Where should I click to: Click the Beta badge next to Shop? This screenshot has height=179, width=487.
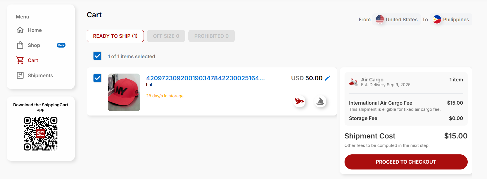[61, 45]
